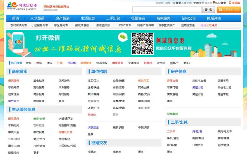Click the 兼职求职 link
The width and height of the screenshot is (247, 154).
tap(118, 128)
